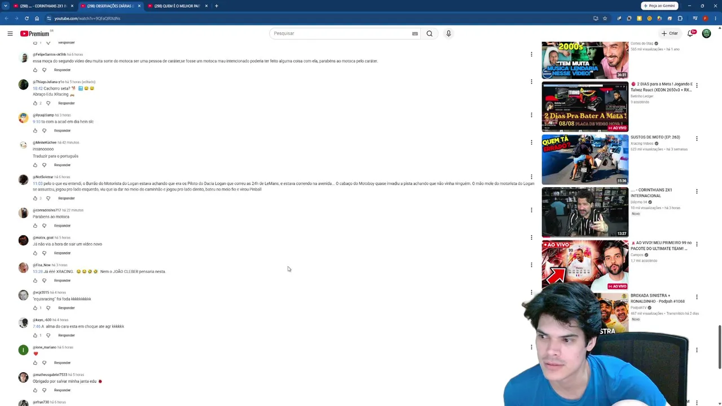Viewport: 722px width, 406px height.
Task: Open options for the @conradosilva717 comment
Action: (x=531, y=210)
